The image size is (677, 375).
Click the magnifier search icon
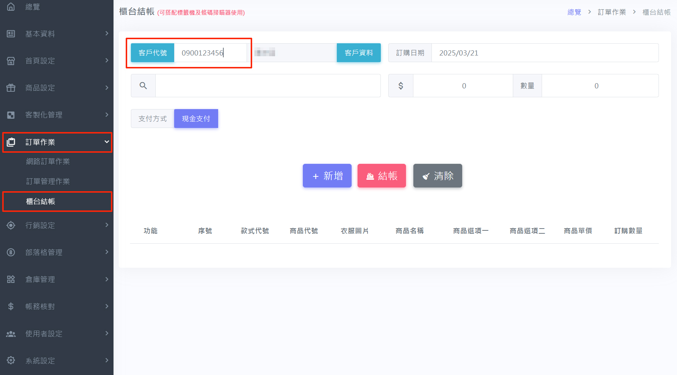click(143, 86)
